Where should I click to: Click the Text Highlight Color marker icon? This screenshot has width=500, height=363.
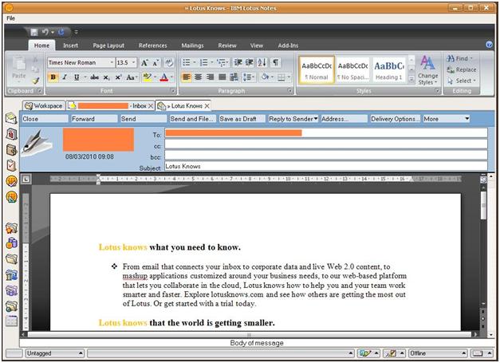pyautogui.click(x=147, y=77)
